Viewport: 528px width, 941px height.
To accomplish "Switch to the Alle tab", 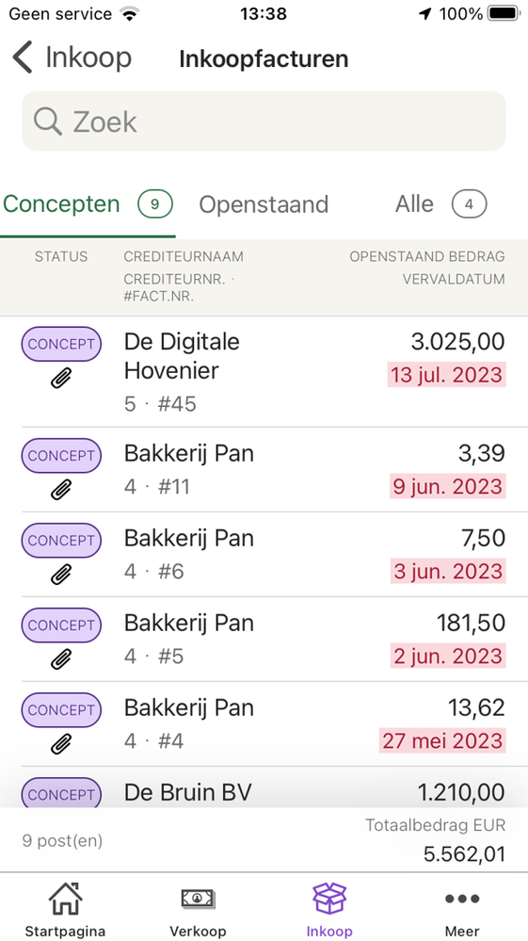I will (x=440, y=204).
